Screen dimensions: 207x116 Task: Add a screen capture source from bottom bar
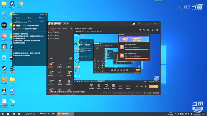pos(91,87)
